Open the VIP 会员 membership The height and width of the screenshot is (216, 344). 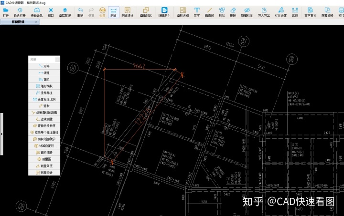click(x=102, y=12)
